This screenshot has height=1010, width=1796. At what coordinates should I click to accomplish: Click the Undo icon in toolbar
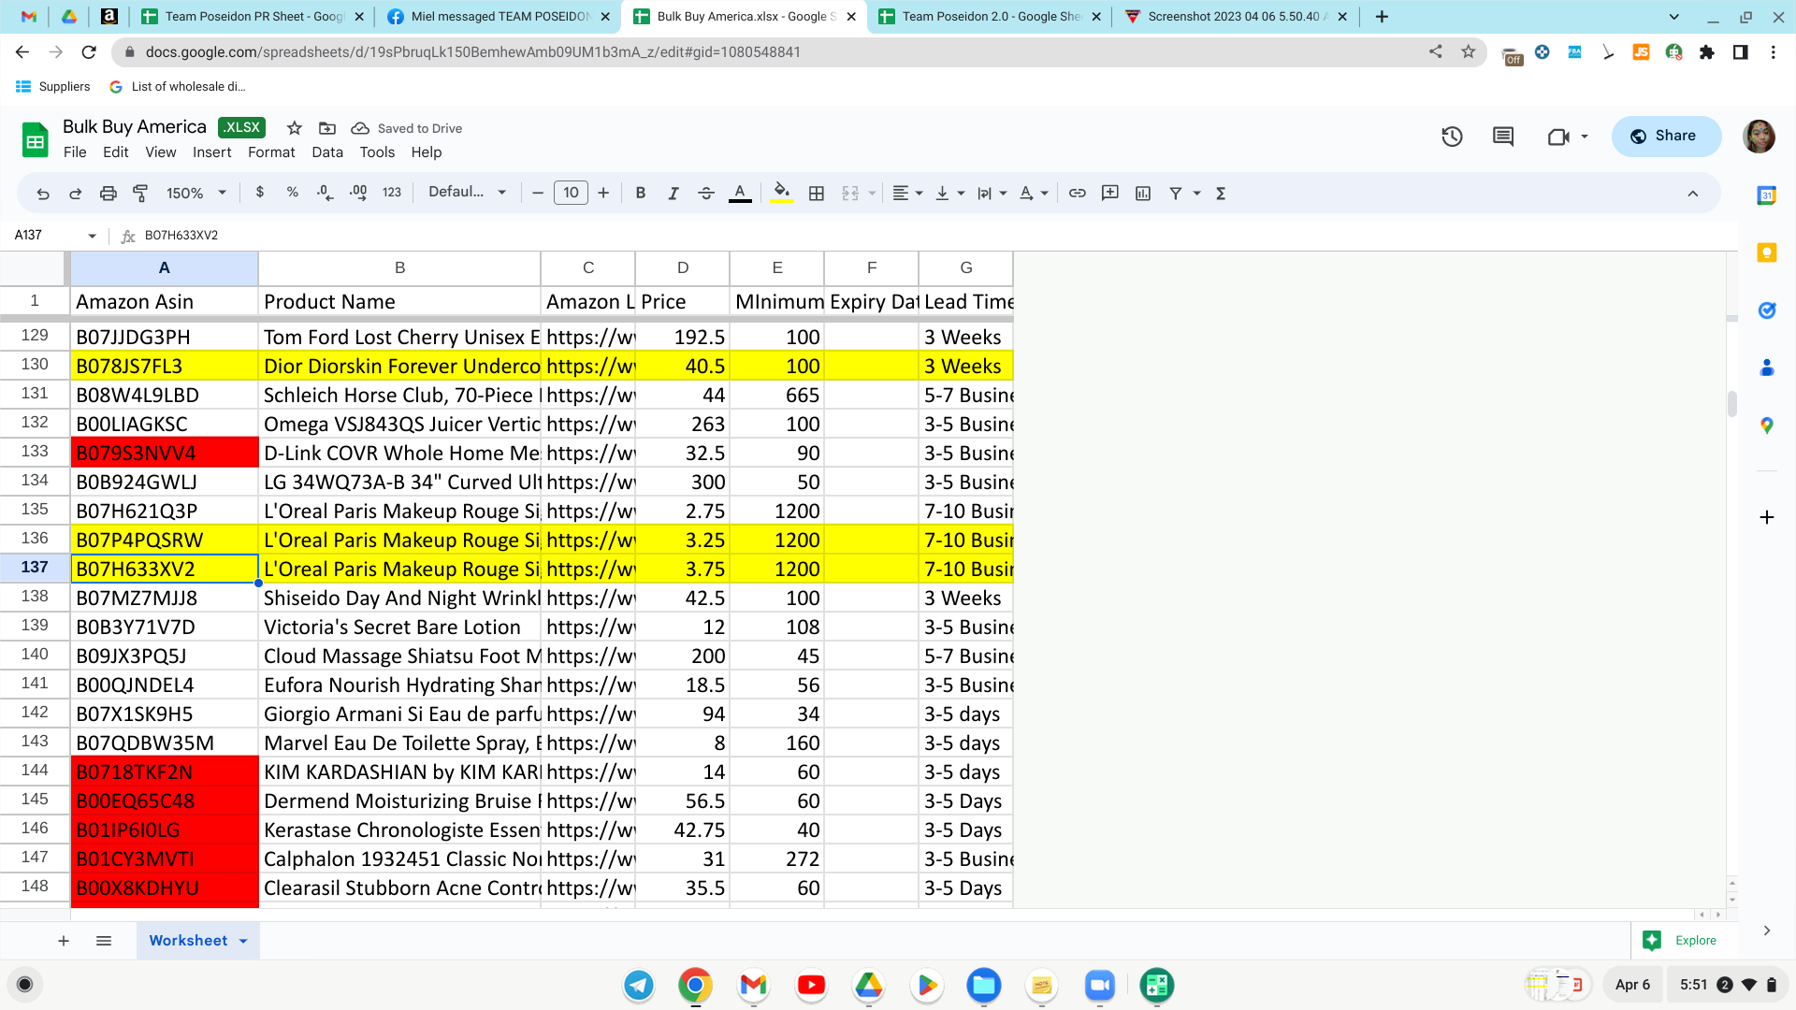43,194
